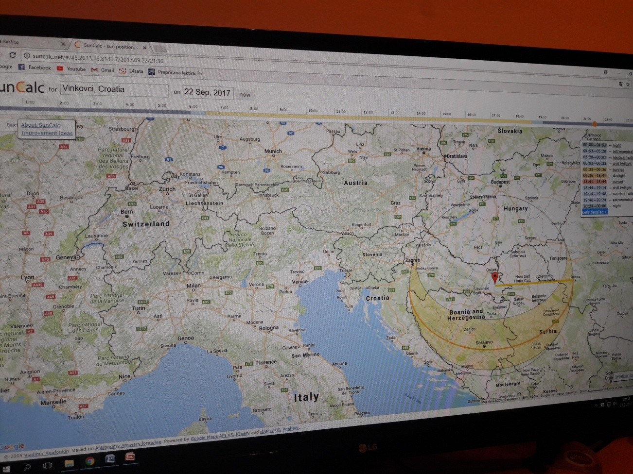Image resolution: width=633 pixels, height=474 pixels.
Task: Open the 24sata bookmark
Action: tap(131, 71)
